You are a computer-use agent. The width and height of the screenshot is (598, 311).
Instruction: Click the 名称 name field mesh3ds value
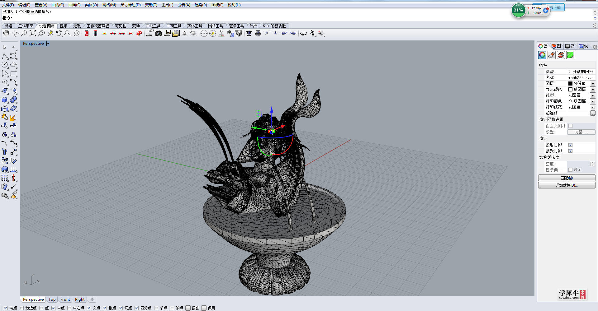(581, 78)
